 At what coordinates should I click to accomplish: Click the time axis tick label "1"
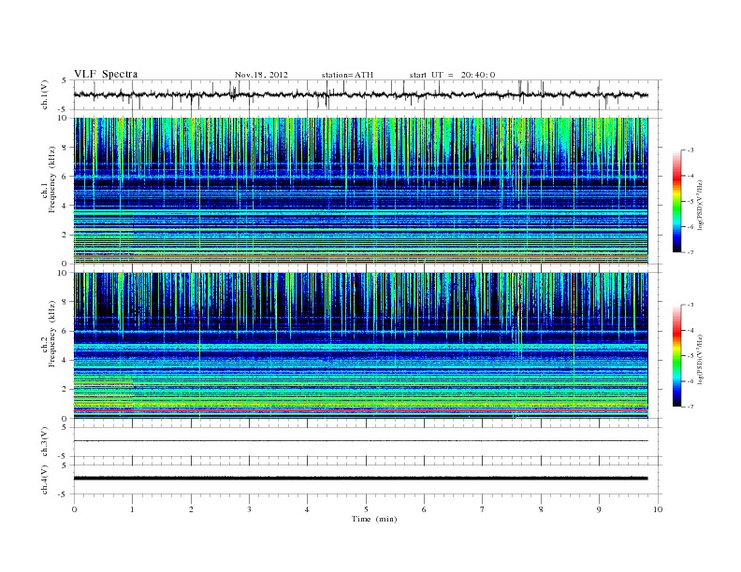(x=132, y=509)
